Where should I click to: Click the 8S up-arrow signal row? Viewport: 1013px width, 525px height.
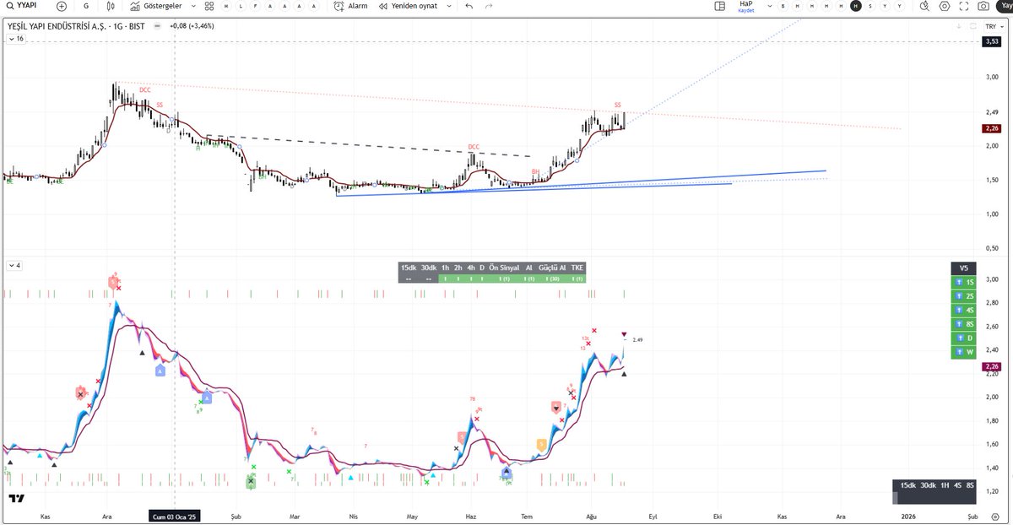point(963,323)
